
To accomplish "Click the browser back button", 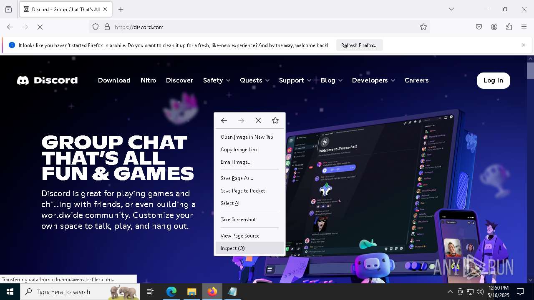I will (10, 27).
